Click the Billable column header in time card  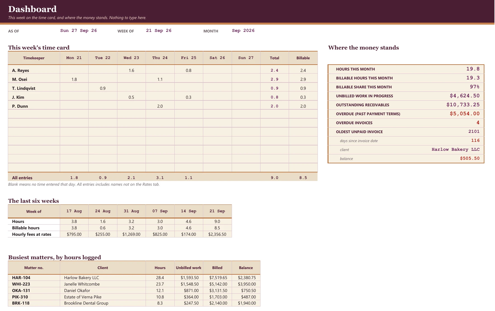click(x=303, y=58)
